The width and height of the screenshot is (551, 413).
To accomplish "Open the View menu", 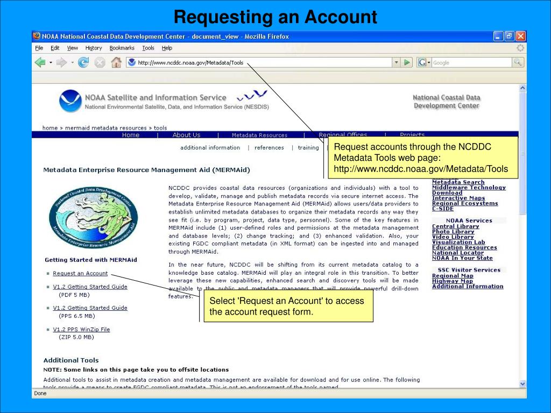I will coord(73,48).
